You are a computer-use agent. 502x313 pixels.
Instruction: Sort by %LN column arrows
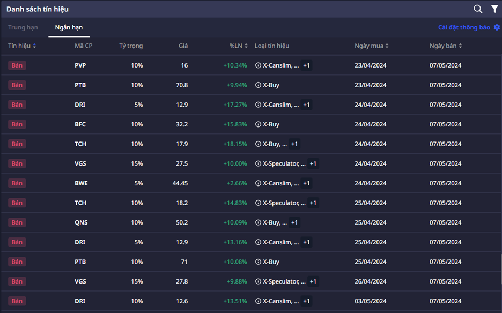tap(246, 46)
